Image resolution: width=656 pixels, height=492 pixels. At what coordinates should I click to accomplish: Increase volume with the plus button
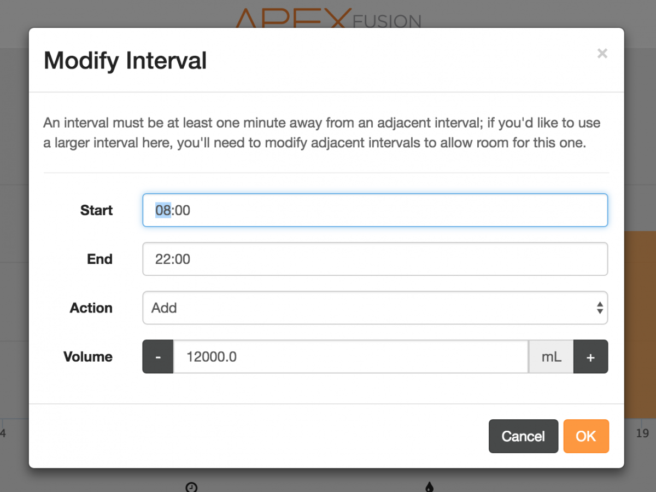590,357
